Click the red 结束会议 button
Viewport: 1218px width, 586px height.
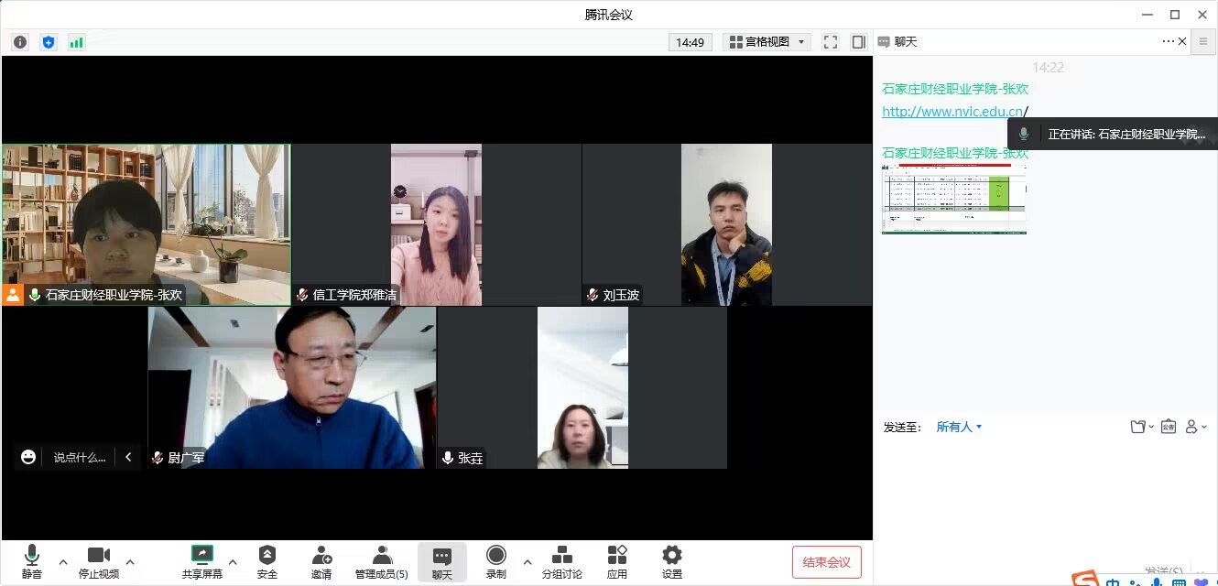(826, 562)
